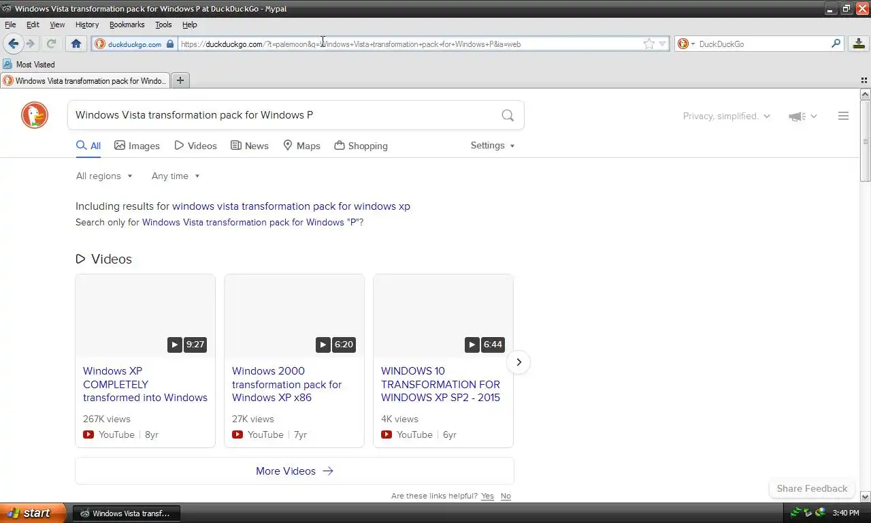Click the Windows Start button

33,513
